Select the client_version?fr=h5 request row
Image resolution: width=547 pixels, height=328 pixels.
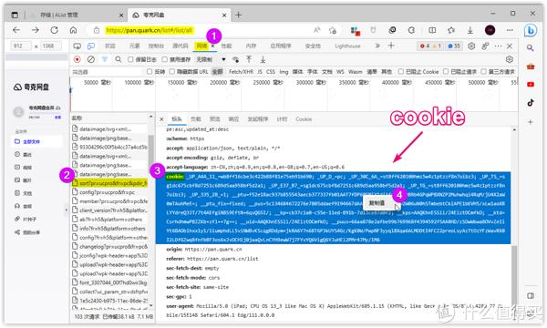tap(110, 210)
